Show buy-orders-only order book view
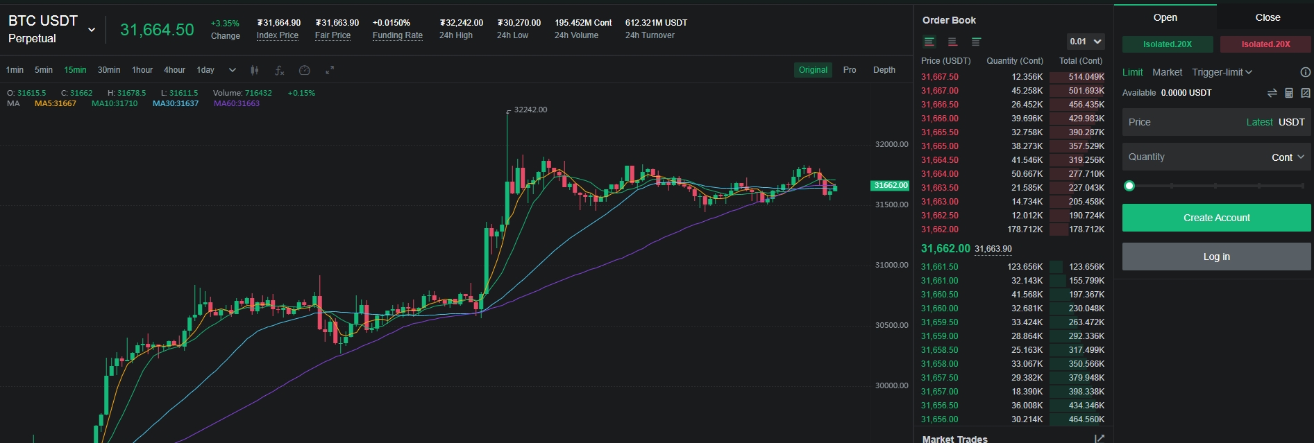1314x443 pixels. [x=976, y=42]
